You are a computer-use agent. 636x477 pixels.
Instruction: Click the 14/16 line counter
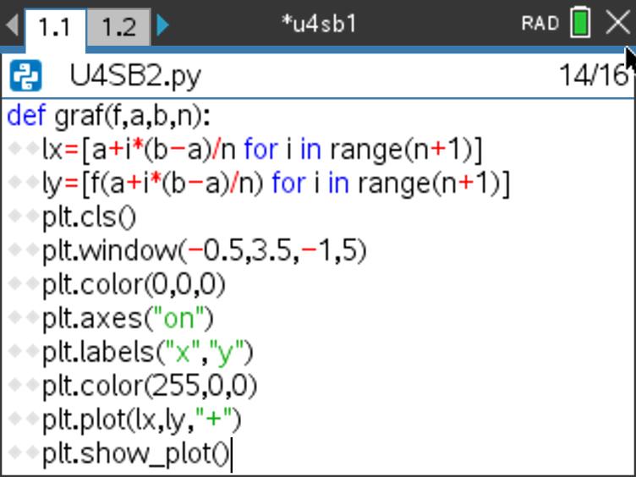pos(593,77)
